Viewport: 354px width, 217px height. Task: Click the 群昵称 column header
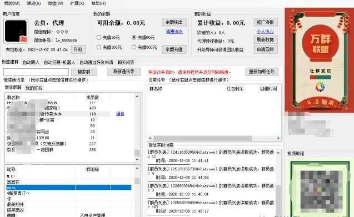tap(93, 169)
